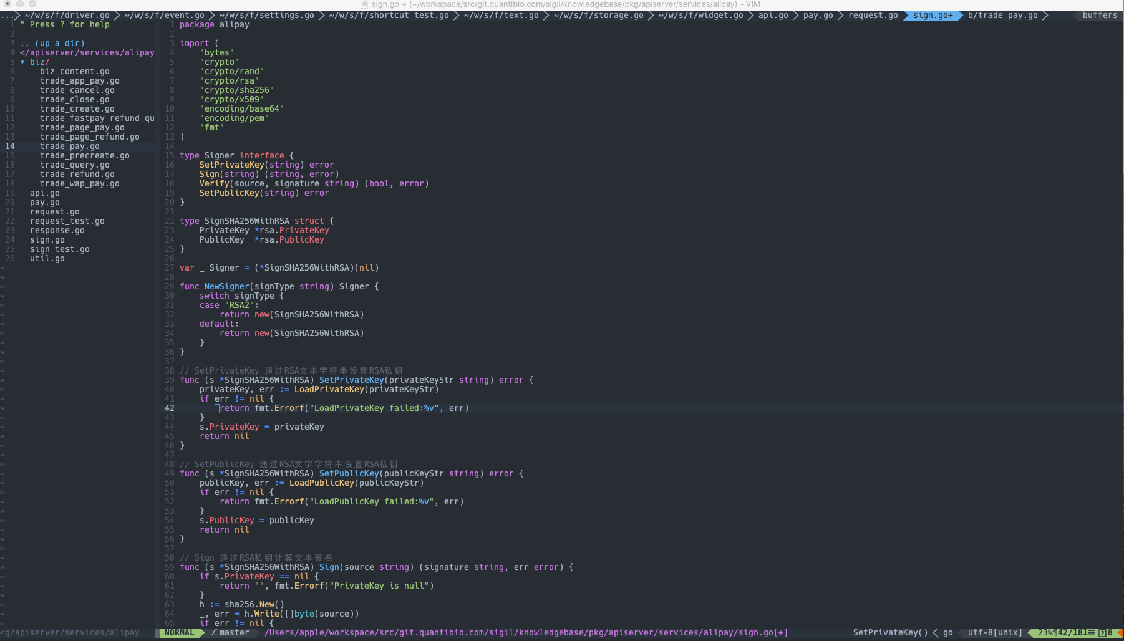Click the sign.go file path in statusline
The height and width of the screenshot is (641, 1124).
click(526, 632)
